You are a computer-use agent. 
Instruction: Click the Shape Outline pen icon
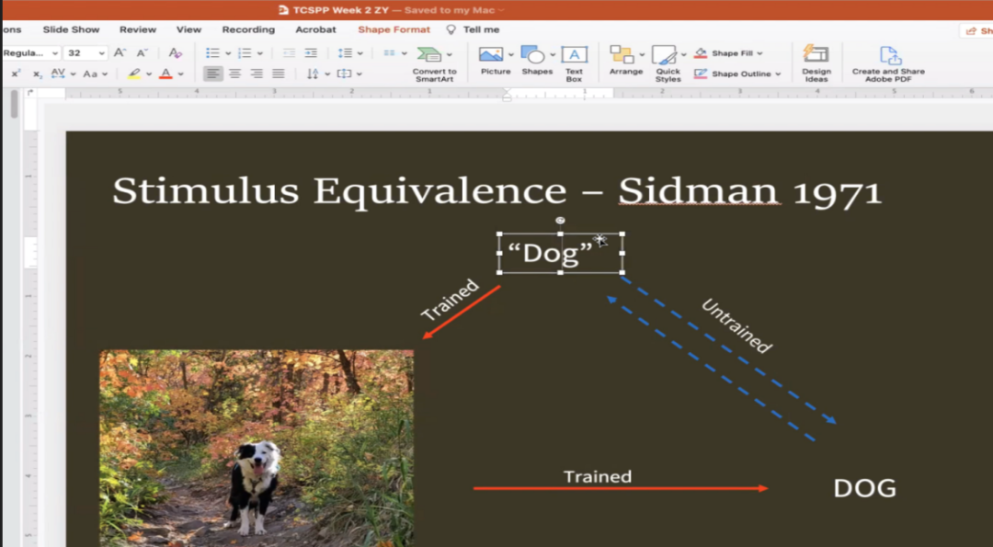click(x=701, y=74)
